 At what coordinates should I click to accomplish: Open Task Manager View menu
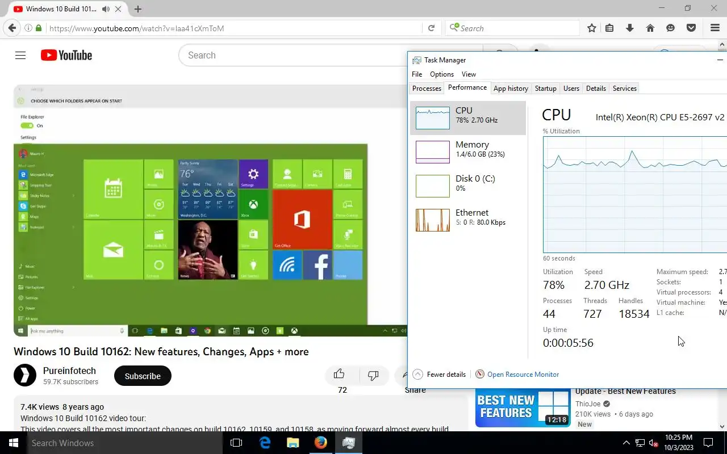(469, 74)
